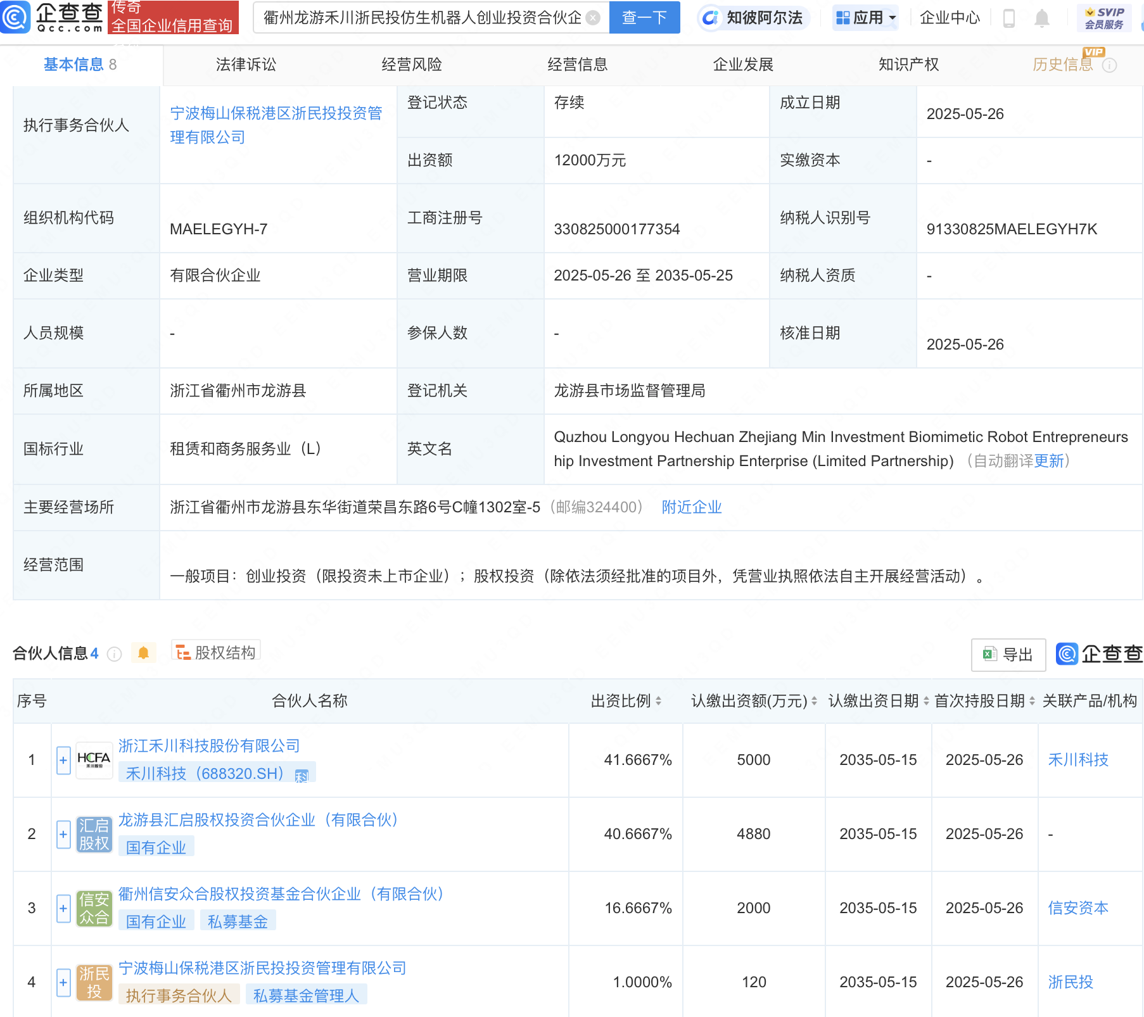
Task: Expand row for 衢州信安众合股权投资基金
Action: 63,908
